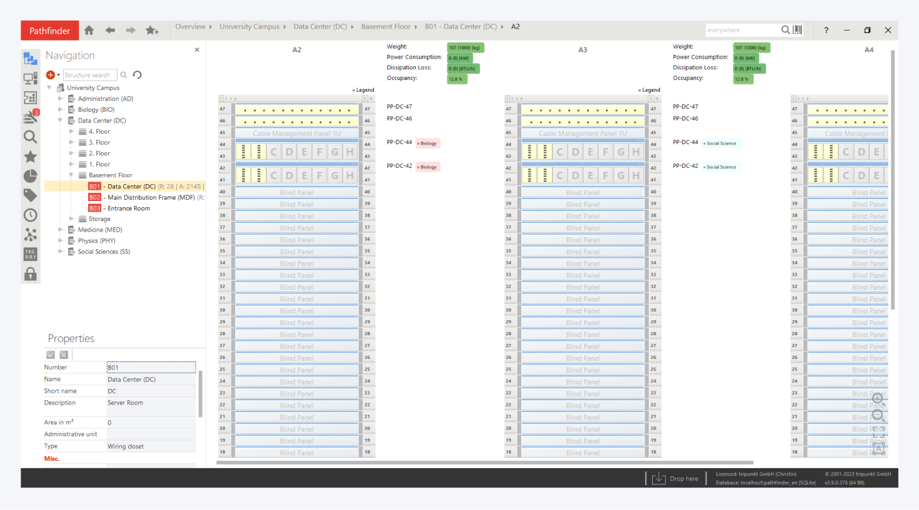Open the tags icon in sidebar
Screen dimensions: 919x510
pos(30,195)
